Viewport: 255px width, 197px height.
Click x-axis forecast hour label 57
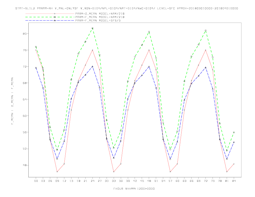(x=170, y=181)
